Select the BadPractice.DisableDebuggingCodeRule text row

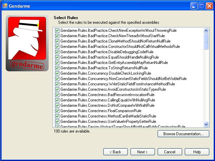(x=107, y=52)
